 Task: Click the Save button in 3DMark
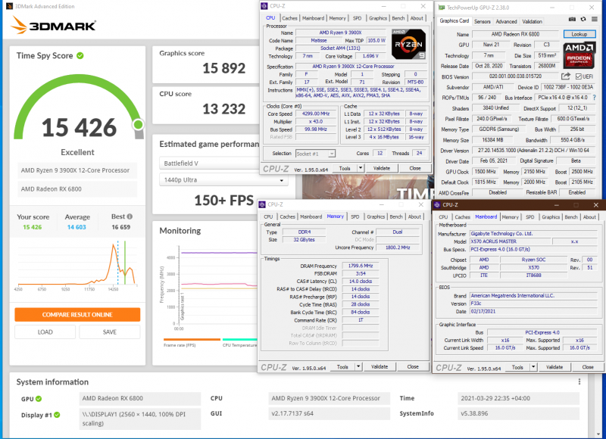110,332
